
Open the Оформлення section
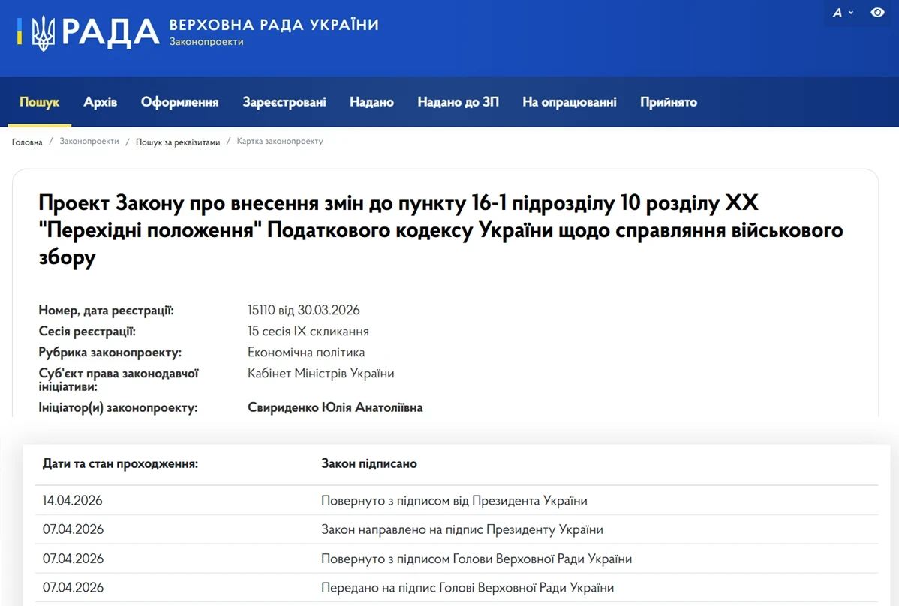(x=179, y=102)
